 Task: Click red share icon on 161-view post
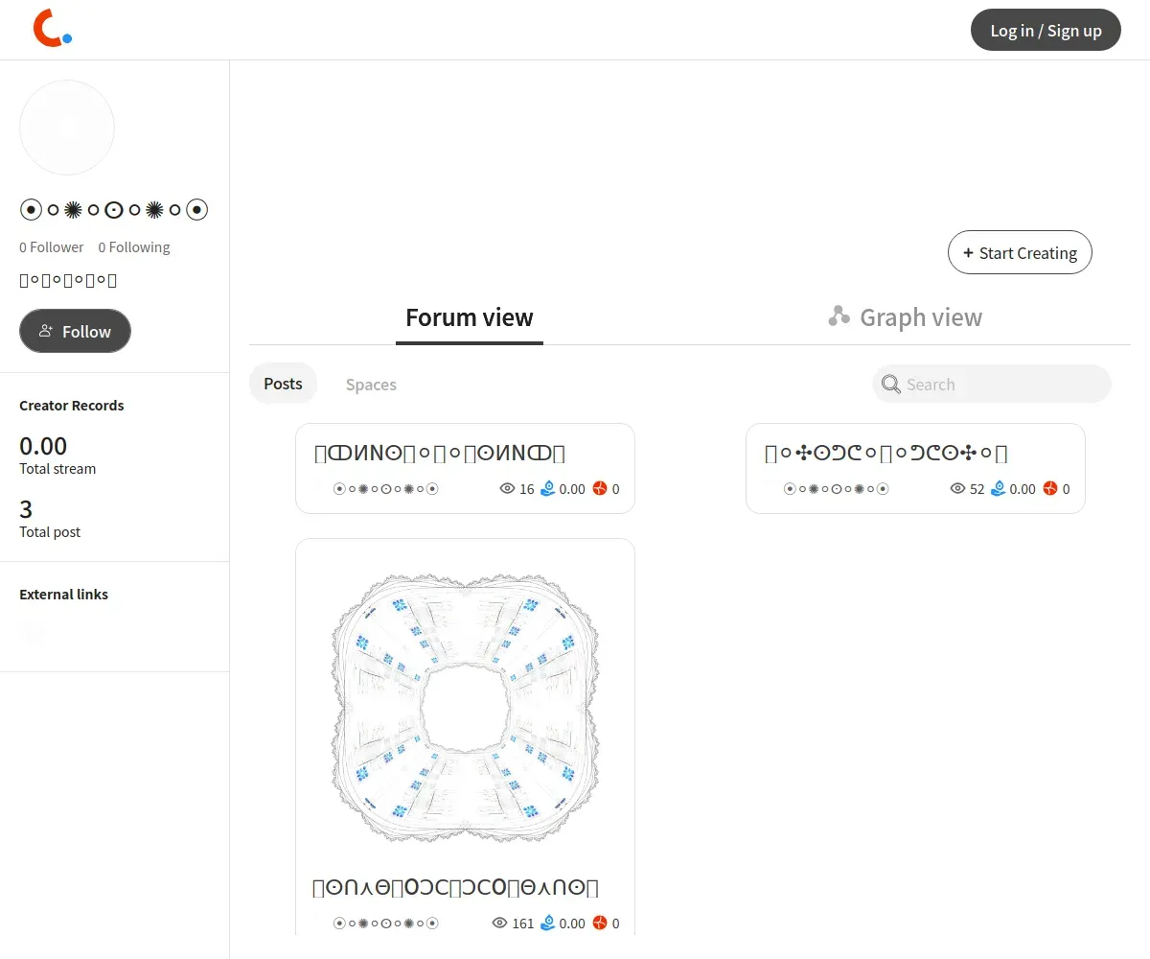[x=600, y=923]
